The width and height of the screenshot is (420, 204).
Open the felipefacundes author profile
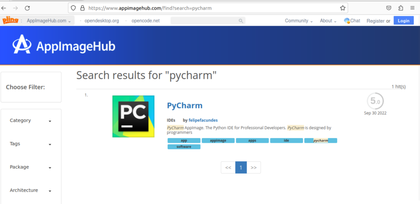coord(203,120)
